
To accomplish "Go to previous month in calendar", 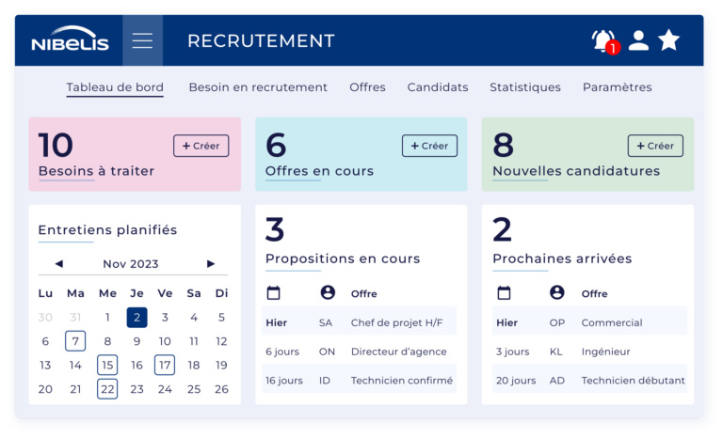I will [58, 263].
